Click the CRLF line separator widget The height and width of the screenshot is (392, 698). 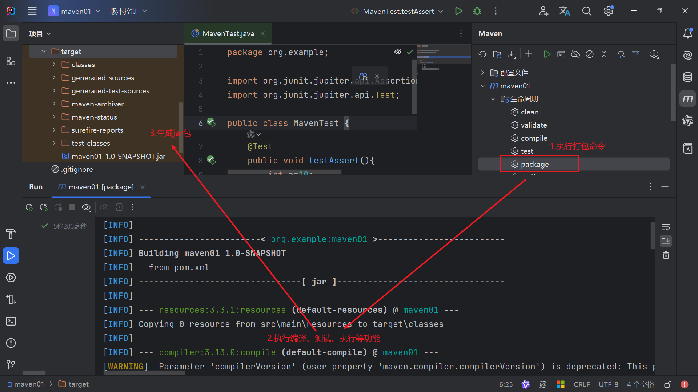click(x=582, y=384)
